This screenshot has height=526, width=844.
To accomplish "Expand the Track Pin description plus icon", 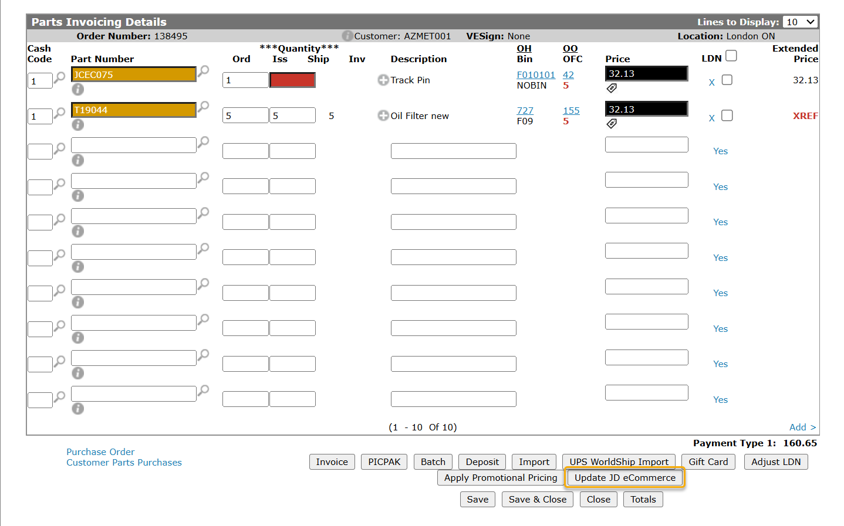I will point(383,80).
